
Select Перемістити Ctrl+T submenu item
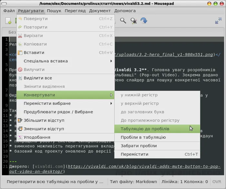(x=157, y=154)
